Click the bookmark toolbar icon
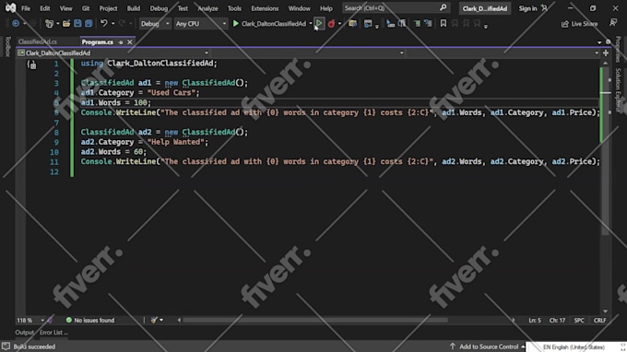Screen dimensions: 627x352 pos(444,24)
